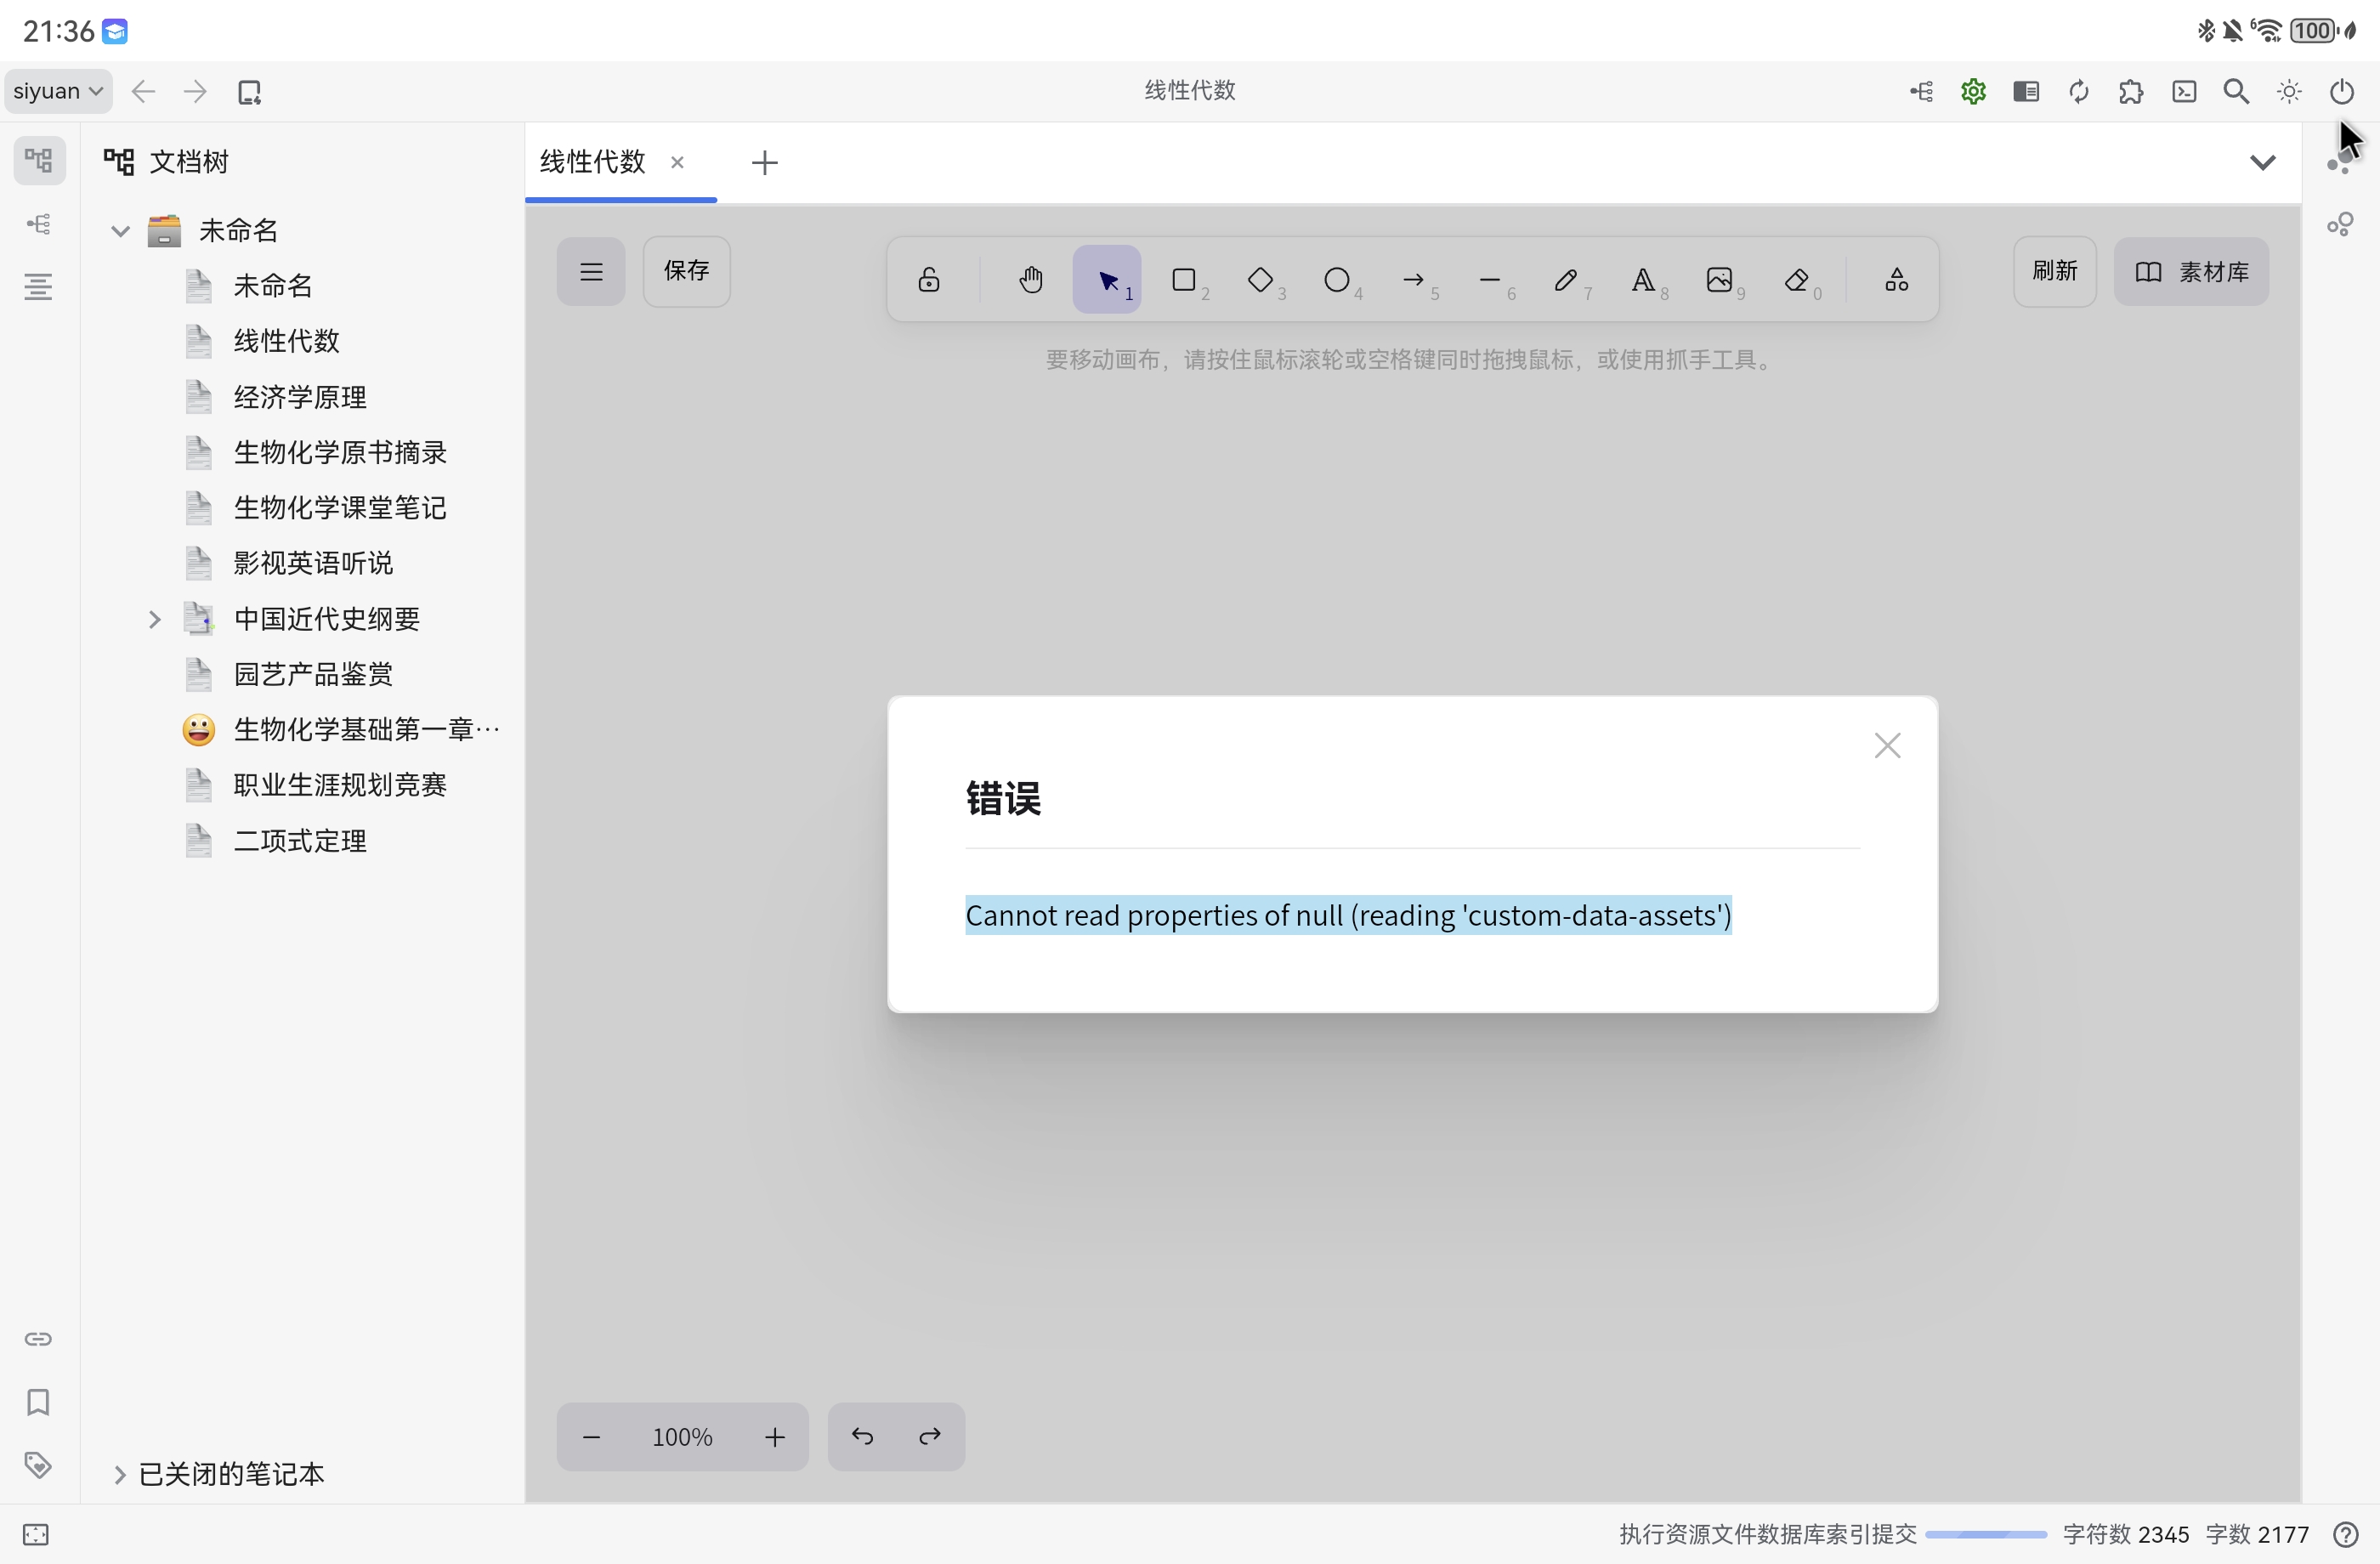Open the siyuan workspace dropdown
2380x1564 pixels.
point(57,91)
